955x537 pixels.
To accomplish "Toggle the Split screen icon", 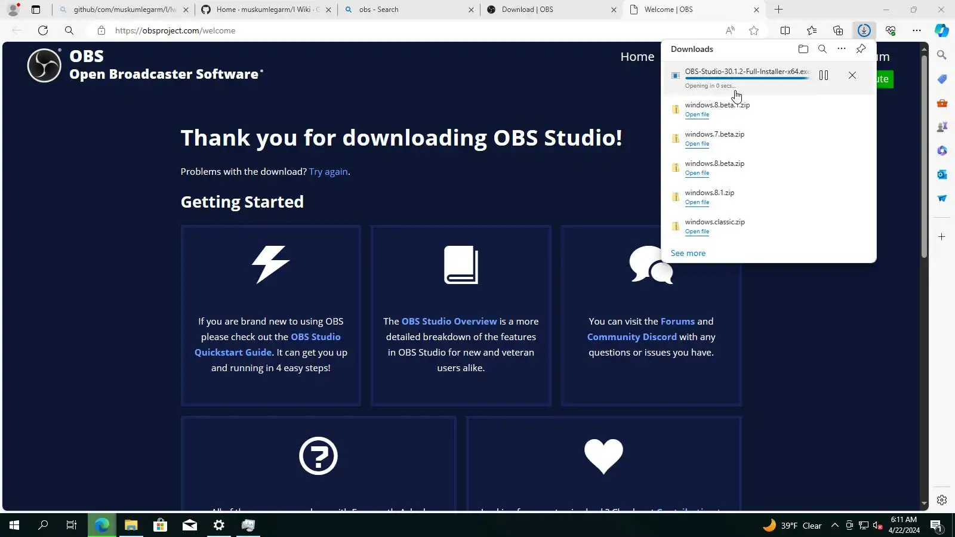I will pyautogui.click(x=785, y=30).
